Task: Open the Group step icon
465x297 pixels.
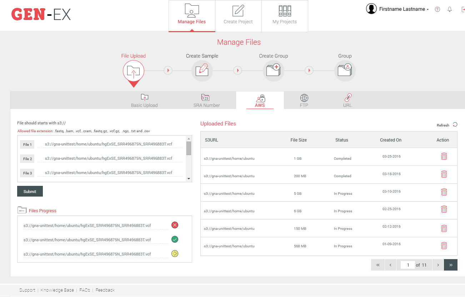Action: (x=345, y=70)
